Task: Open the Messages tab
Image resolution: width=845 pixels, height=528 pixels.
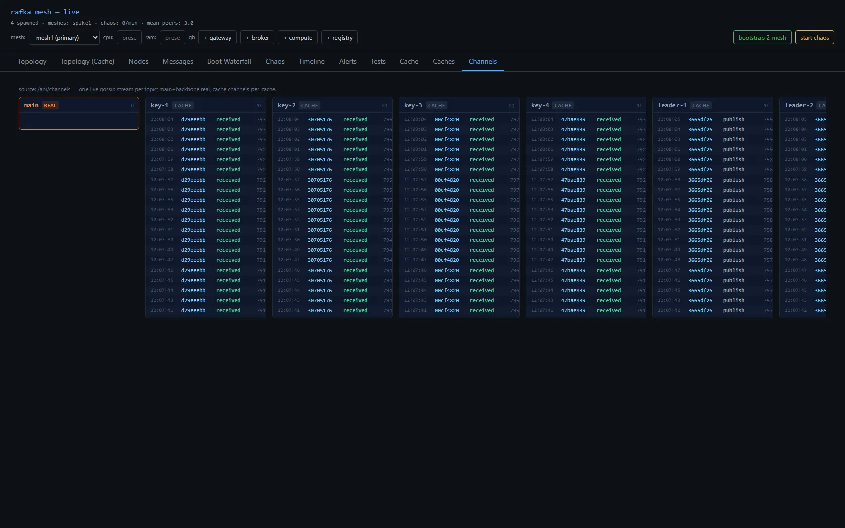Action: click(x=178, y=61)
